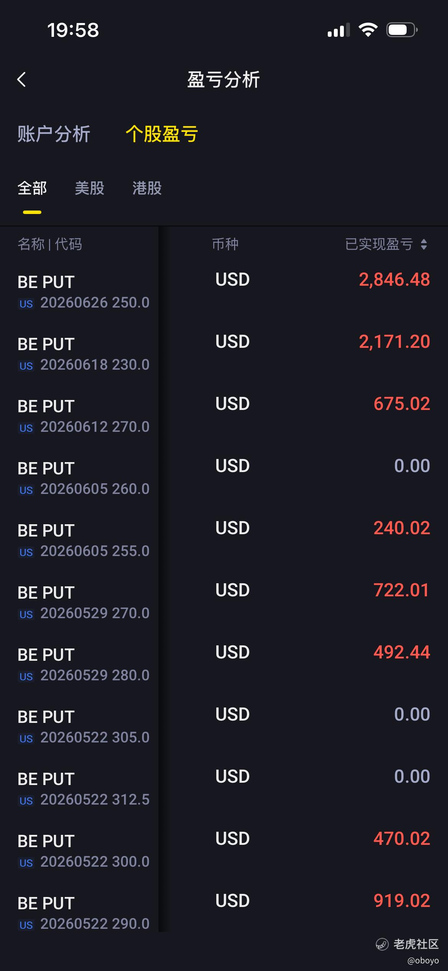Open BE PUT 20260529 280.0 row
The width and height of the screenshot is (448, 971).
pos(224,665)
